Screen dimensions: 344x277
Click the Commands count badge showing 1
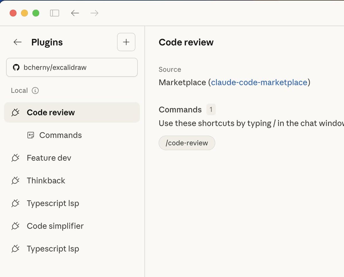click(x=211, y=109)
